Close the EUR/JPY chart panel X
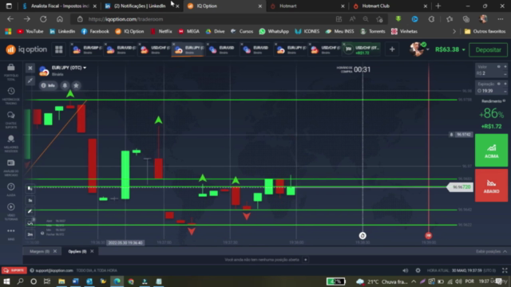Screen dimensions: 511x287 click(x=30, y=68)
